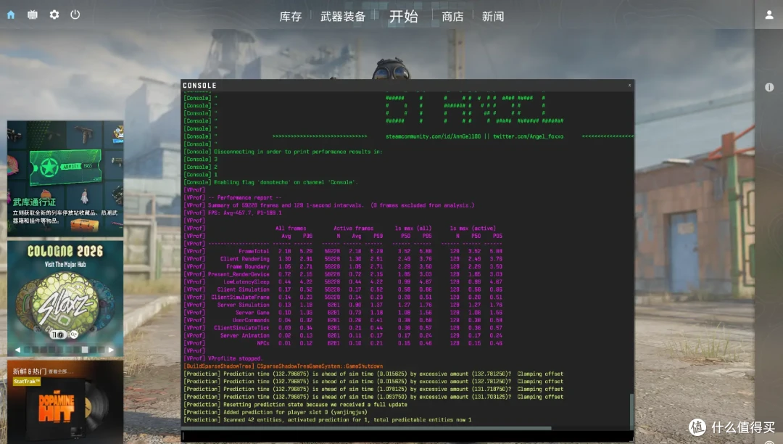Click the 新鲜&热门 heading
This screenshot has width=783, height=444.
coord(30,371)
